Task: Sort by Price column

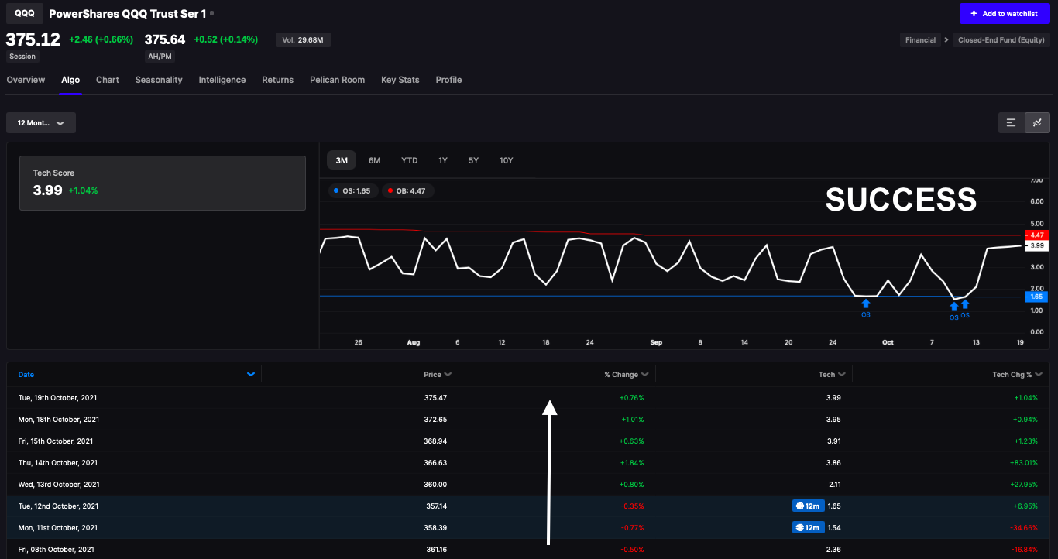Action: [x=437, y=375]
